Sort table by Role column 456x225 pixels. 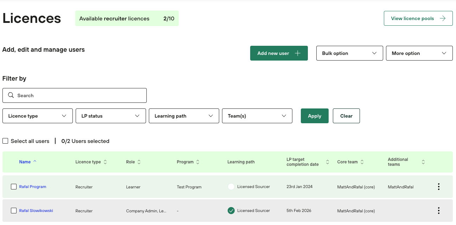139,162
